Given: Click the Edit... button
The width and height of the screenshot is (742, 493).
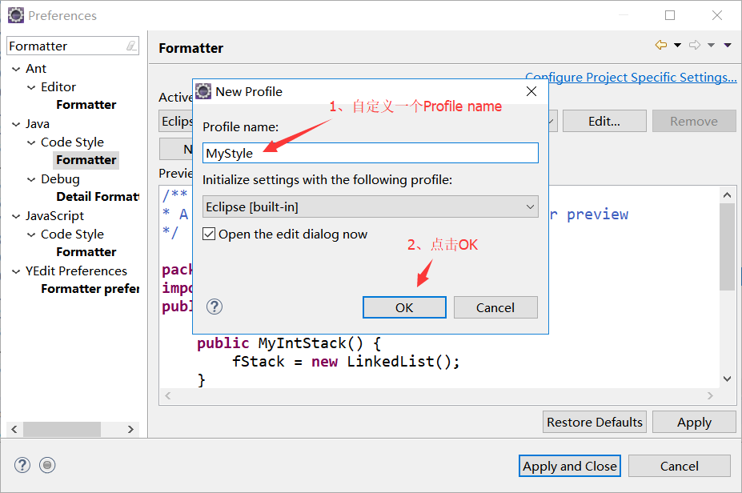Looking at the screenshot, I should (604, 121).
